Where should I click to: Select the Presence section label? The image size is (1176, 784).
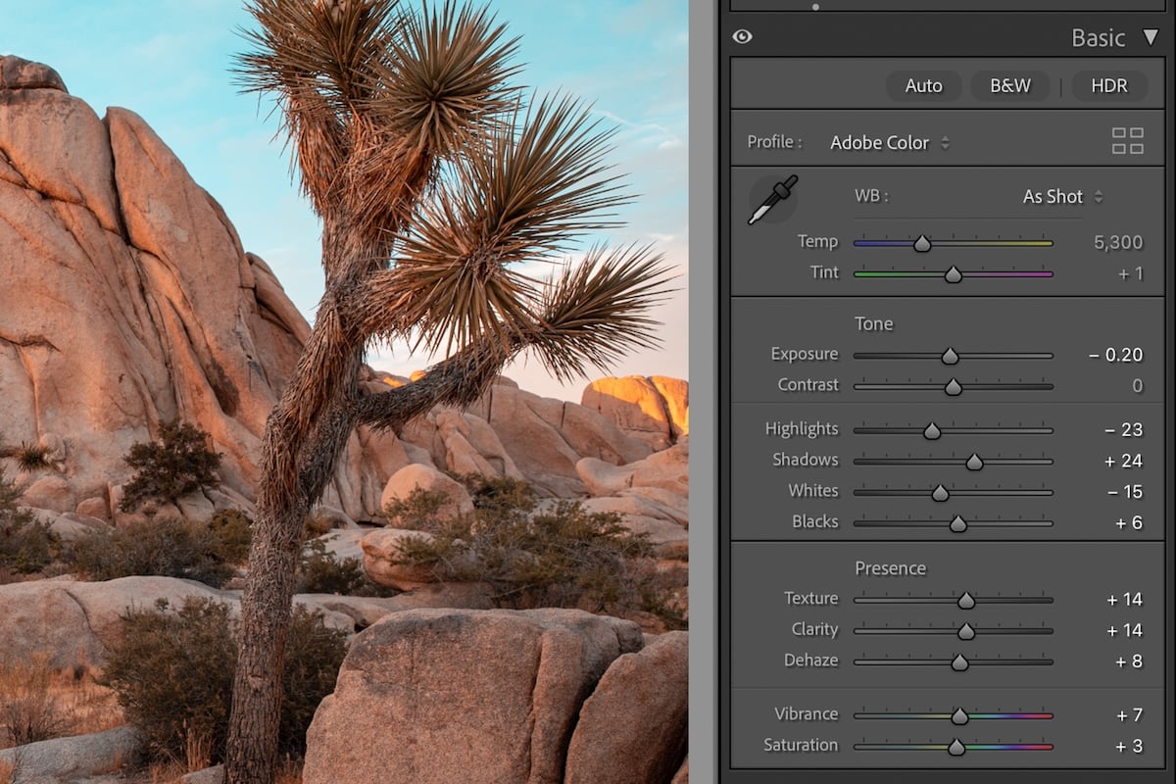pos(891,567)
